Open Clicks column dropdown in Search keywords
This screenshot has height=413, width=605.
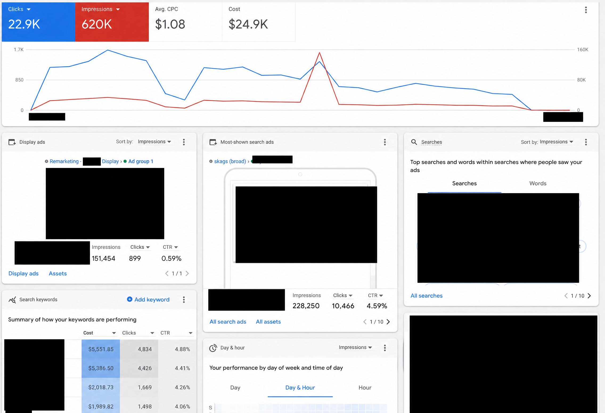click(138, 333)
